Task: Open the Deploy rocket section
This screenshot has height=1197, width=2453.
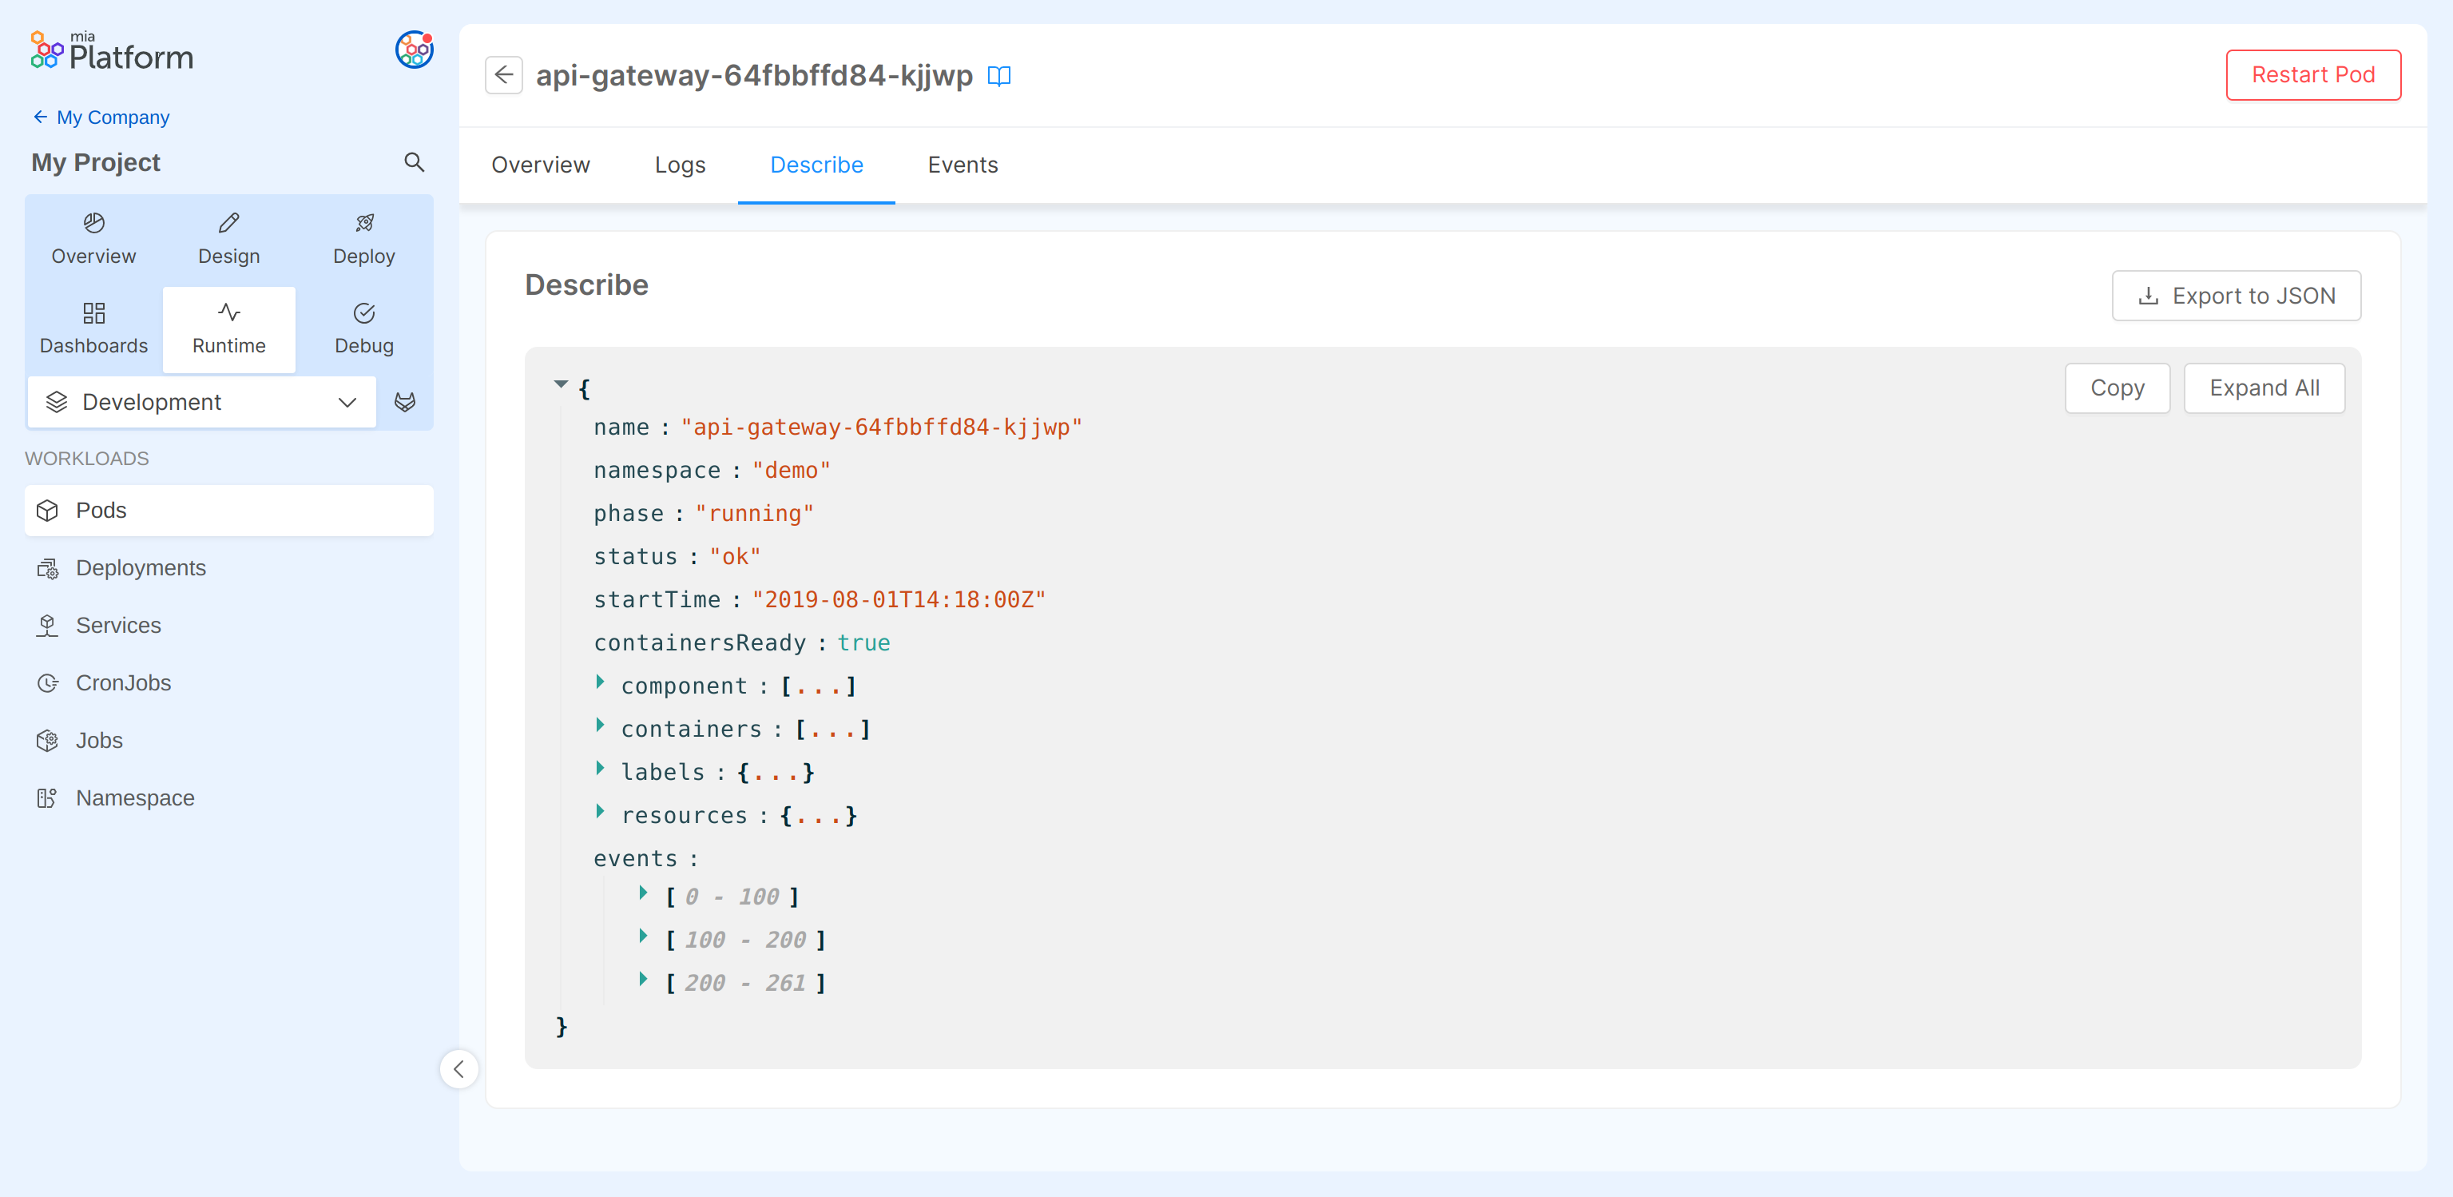Action: [x=363, y=239]
